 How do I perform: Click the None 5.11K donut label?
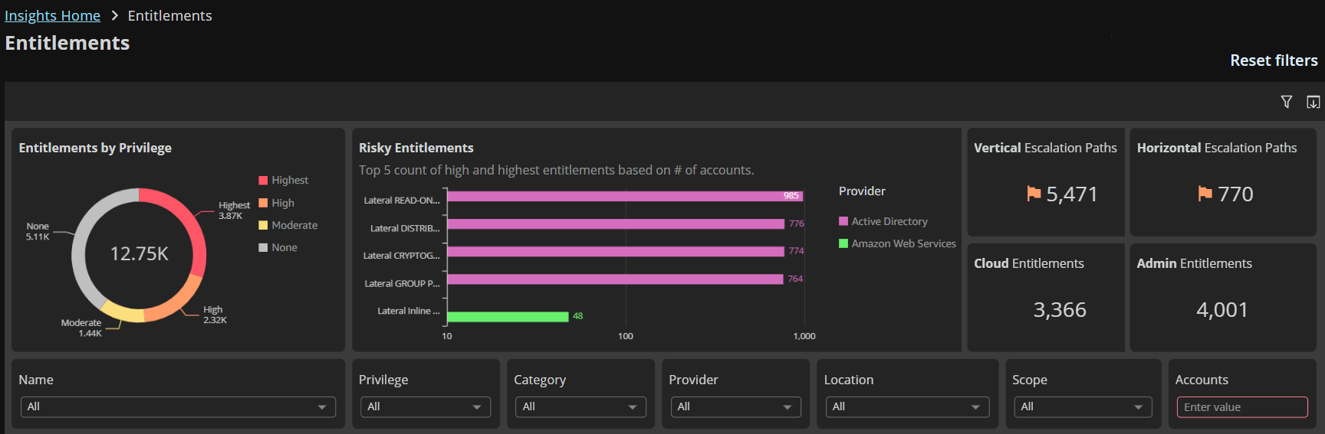[38, 231]
